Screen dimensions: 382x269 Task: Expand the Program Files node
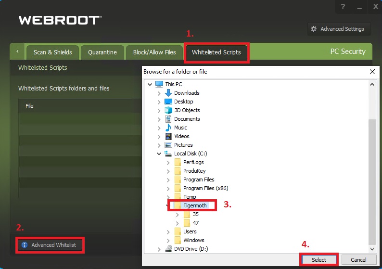pos(168,180)
